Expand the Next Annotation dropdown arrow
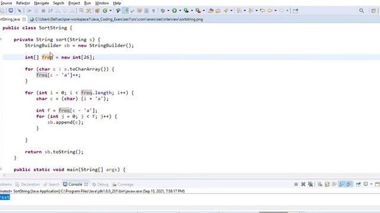Viewport: 380px width, 213px height. click(x=245, y=11)
